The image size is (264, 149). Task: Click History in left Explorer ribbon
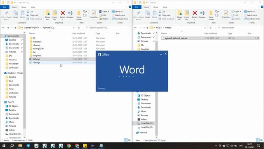click(104, 19)
